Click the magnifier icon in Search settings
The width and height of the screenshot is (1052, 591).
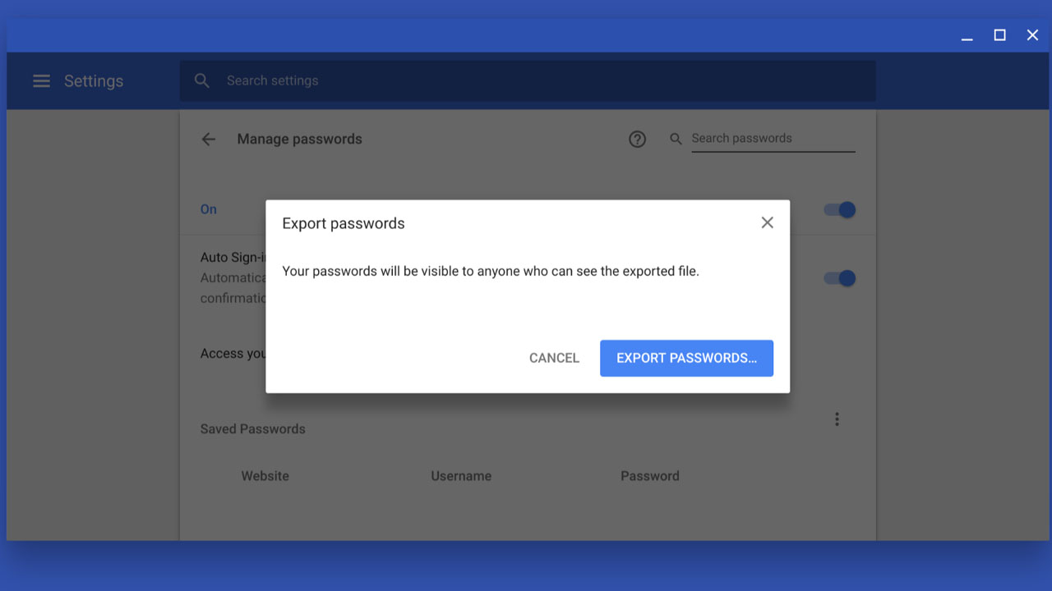tap(201, 80)
